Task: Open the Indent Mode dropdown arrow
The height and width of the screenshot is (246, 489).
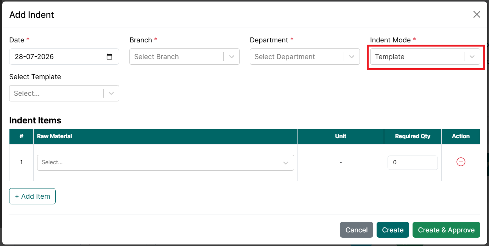Action: [472, 57]
